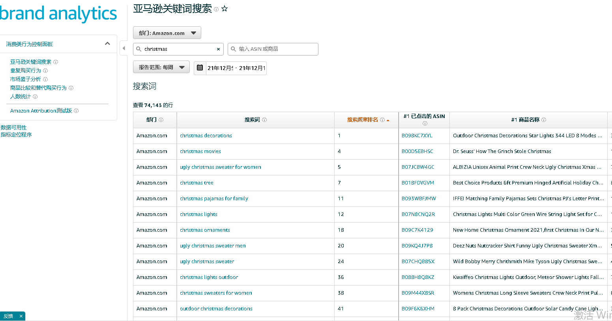
Task: Click info icon next to 搜索词 column header
Action: (x=264, y=120)
